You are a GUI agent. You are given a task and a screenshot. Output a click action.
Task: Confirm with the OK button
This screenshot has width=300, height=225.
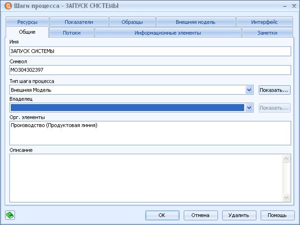[x=162, y=215]
